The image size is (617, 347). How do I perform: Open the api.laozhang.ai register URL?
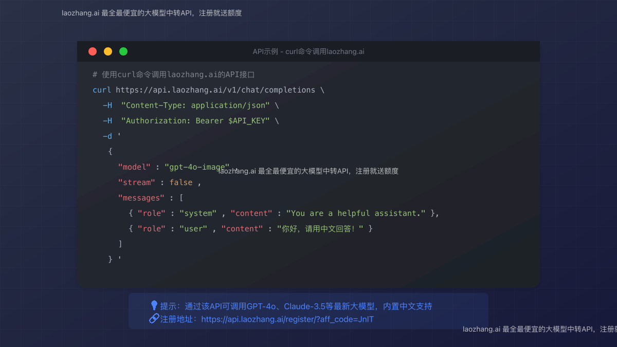(x=287, y=319)
